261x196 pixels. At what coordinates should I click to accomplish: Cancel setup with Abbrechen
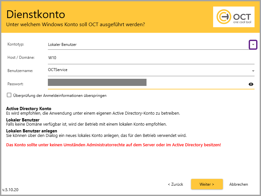238,184
